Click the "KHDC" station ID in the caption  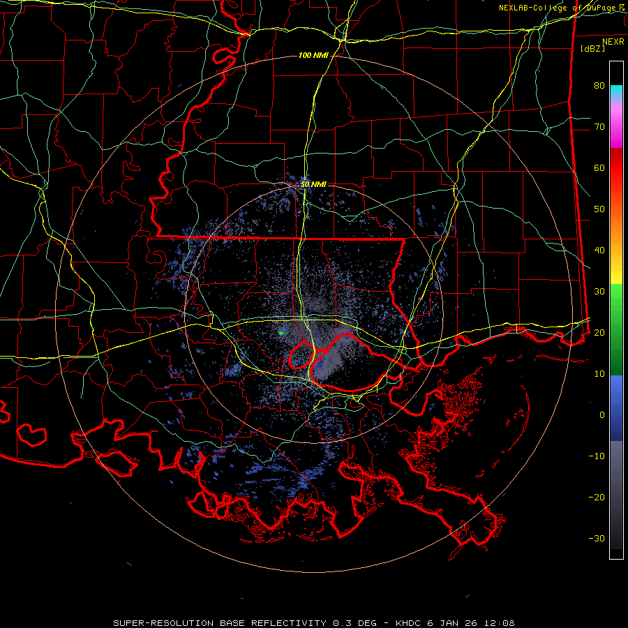click(410, 623)
